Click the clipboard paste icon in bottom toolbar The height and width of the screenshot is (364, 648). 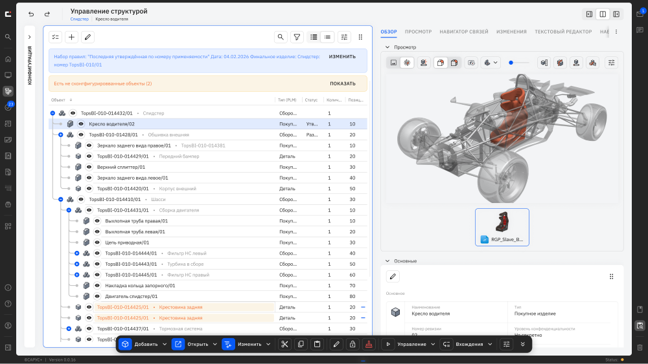pos(317,344)
